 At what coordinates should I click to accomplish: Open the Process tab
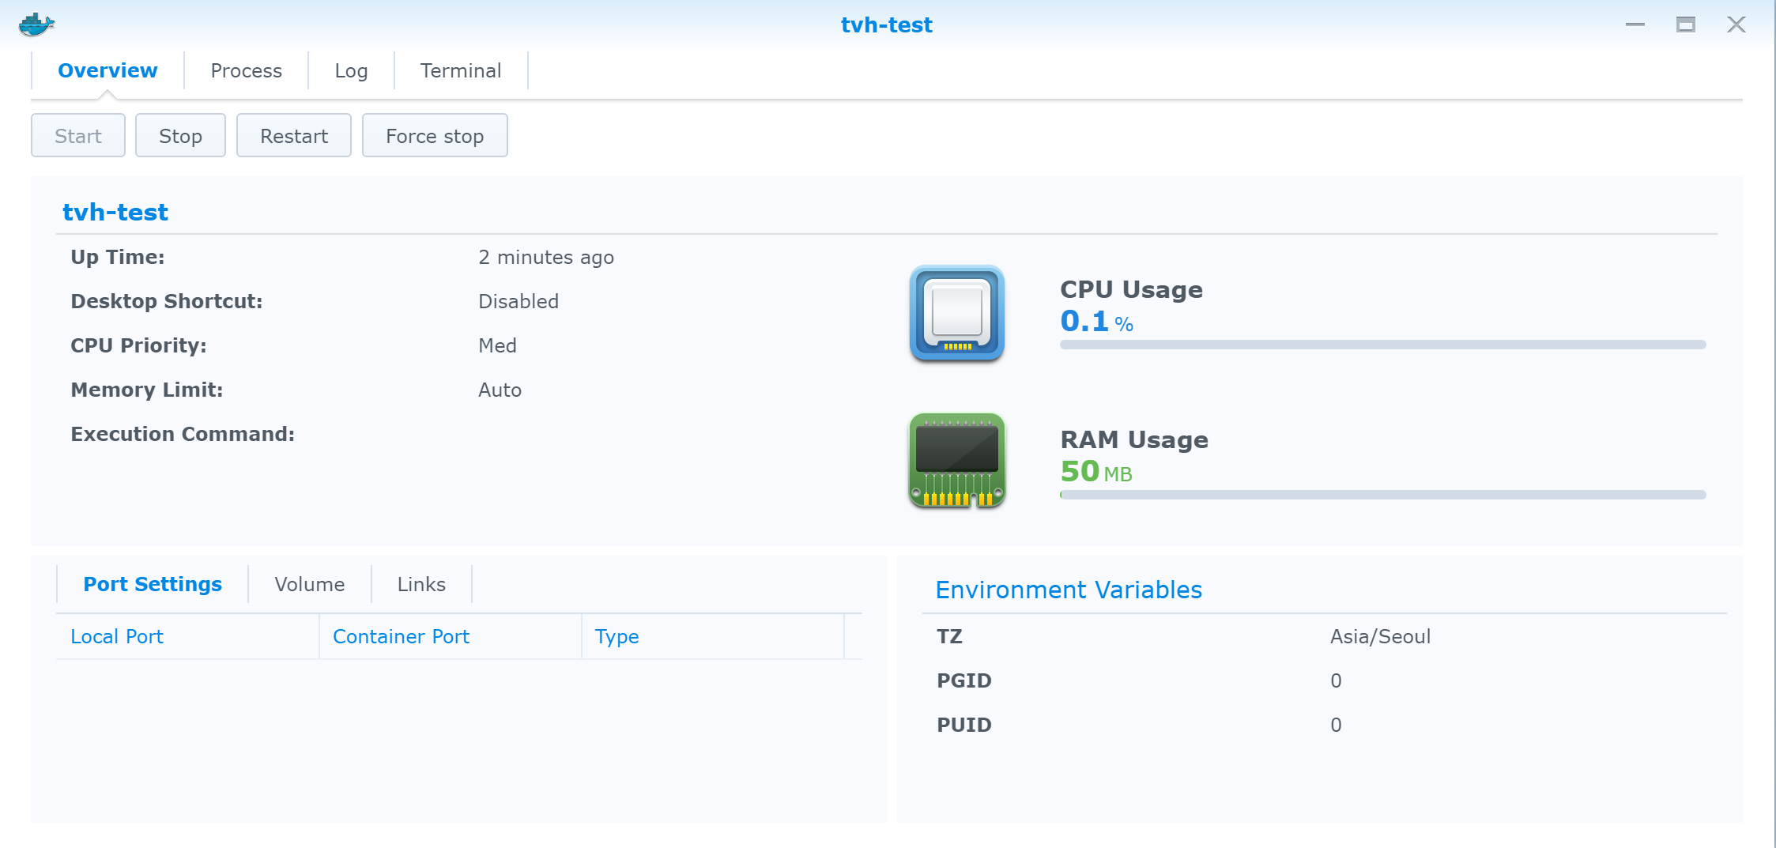point(246,70)
